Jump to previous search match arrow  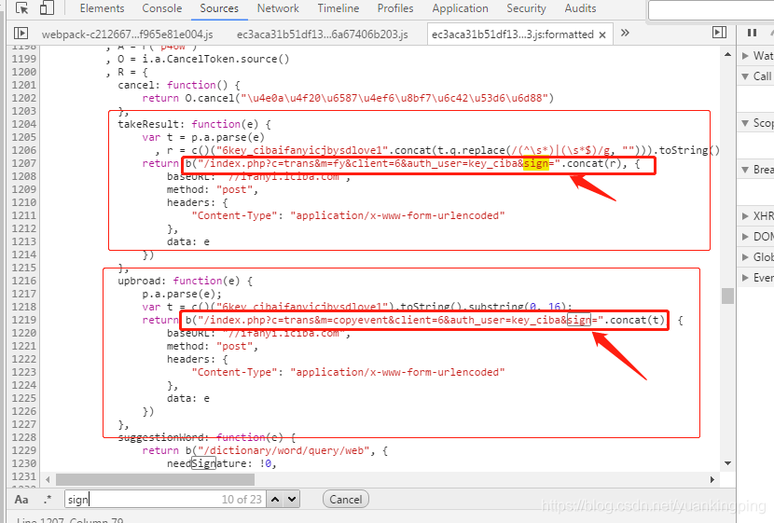(x=275, y=500)
